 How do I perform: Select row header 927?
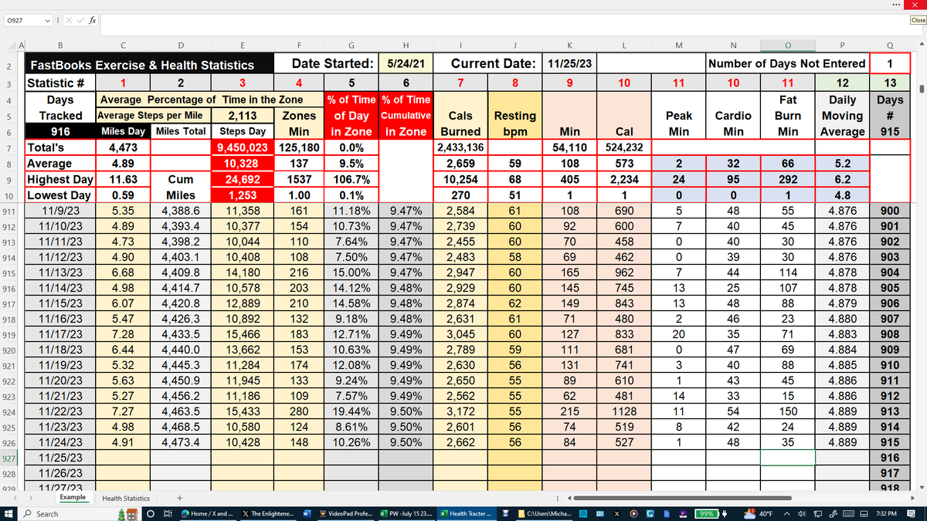(x=10, y=458)
